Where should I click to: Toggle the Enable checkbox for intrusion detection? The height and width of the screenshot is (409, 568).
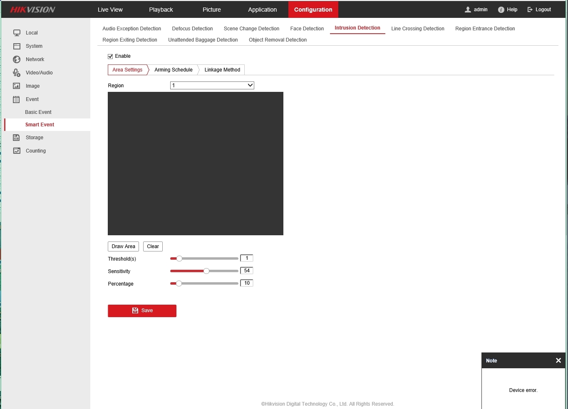[110, 57]
